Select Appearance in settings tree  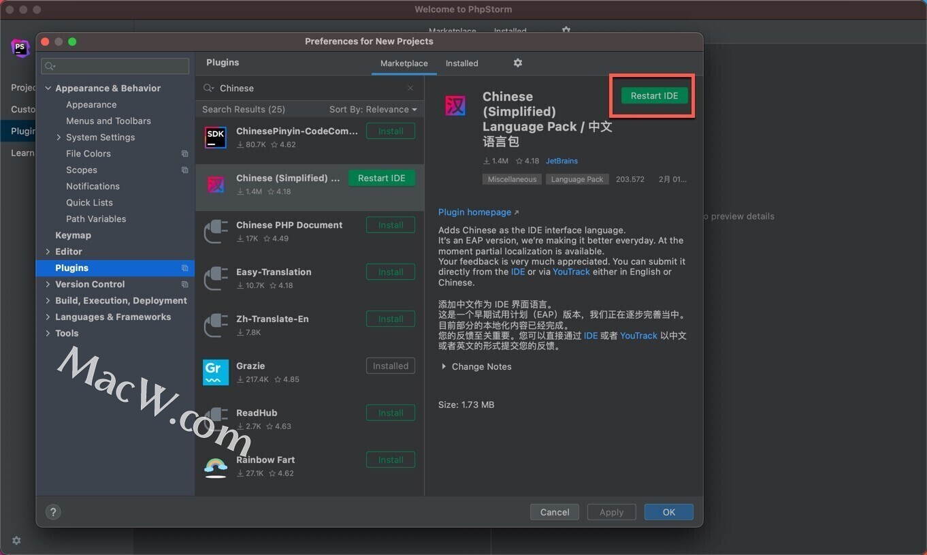(x=91, y=105)
